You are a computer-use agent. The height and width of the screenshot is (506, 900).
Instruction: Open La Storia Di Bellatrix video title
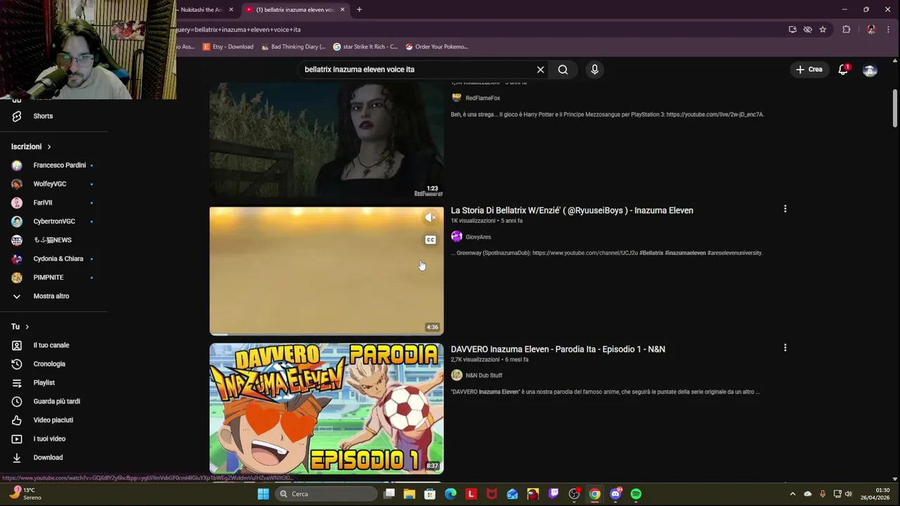tap(572, 210)
